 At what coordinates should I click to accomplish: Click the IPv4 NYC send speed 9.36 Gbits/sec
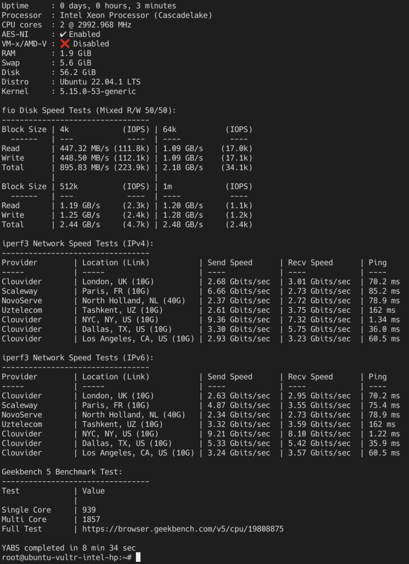click(x=238, y=319)
